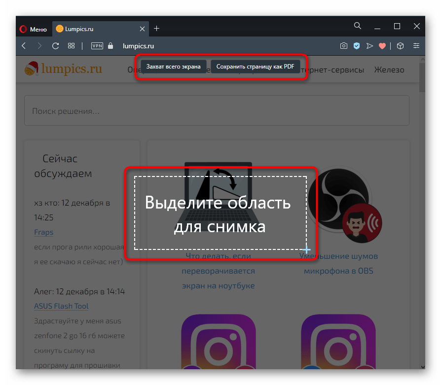Close the Lumpics.ru tab
This screenshot has width=441, height=385.
tap(143, 29)
